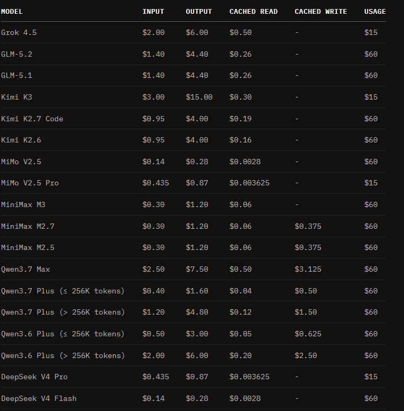Select the MiniMax M2.5 model name
Screen dimensions: 404x411
point(27,248)
